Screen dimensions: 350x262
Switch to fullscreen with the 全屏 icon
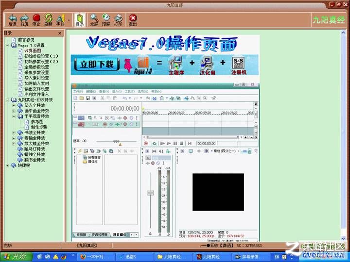click(x=94, y=19)
